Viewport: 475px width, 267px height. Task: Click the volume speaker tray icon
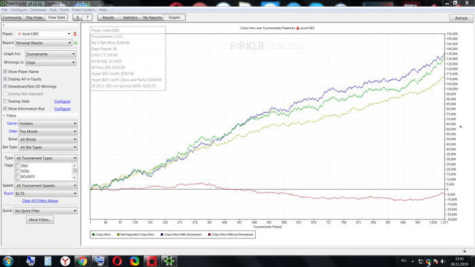[443, 262]
